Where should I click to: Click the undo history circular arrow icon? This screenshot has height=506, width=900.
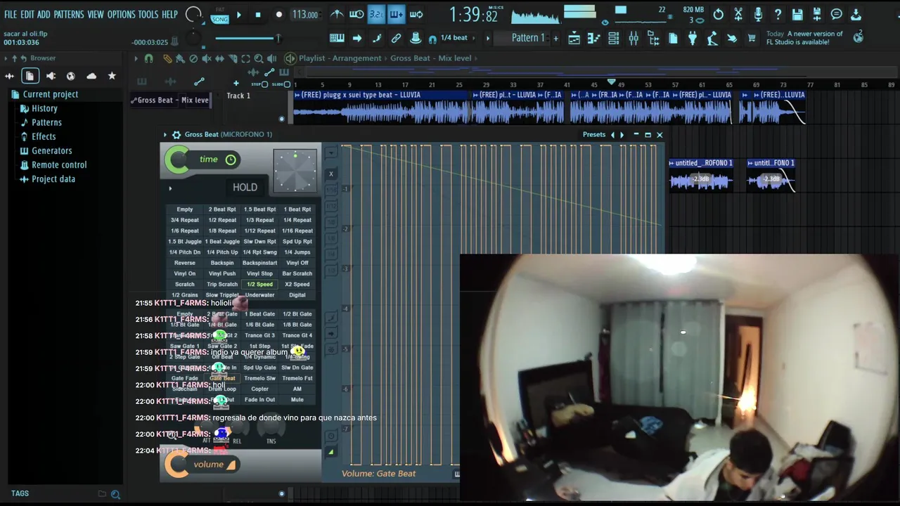tap(719, 14)
